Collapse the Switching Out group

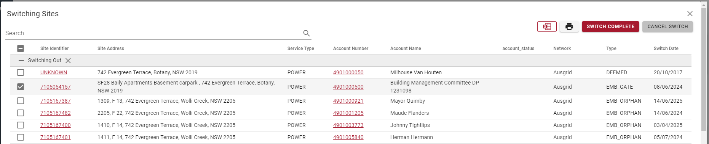point(21,61)
